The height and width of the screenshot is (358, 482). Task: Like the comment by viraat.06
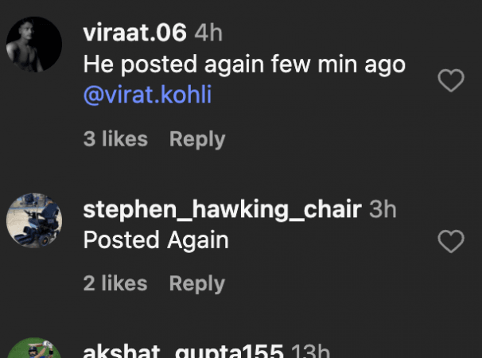tap(451, 80)
